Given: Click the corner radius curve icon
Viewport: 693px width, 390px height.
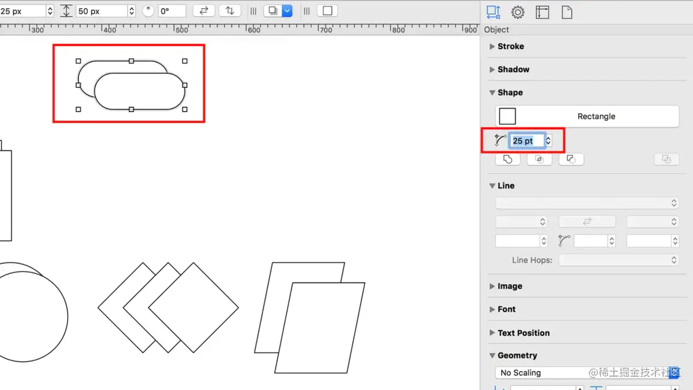Looking at the screenshot, I should point(501,140).
